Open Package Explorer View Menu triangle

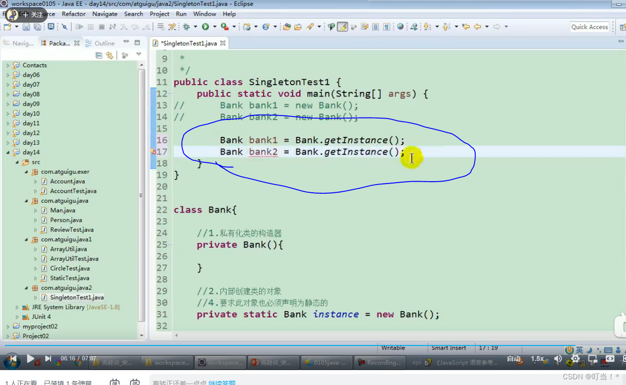139,54
